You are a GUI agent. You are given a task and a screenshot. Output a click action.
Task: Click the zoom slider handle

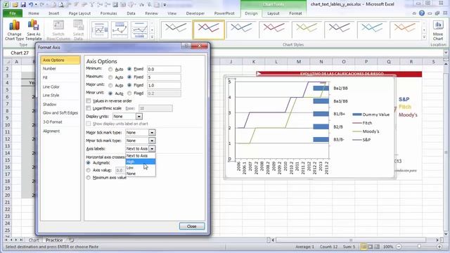pos(419,247)
